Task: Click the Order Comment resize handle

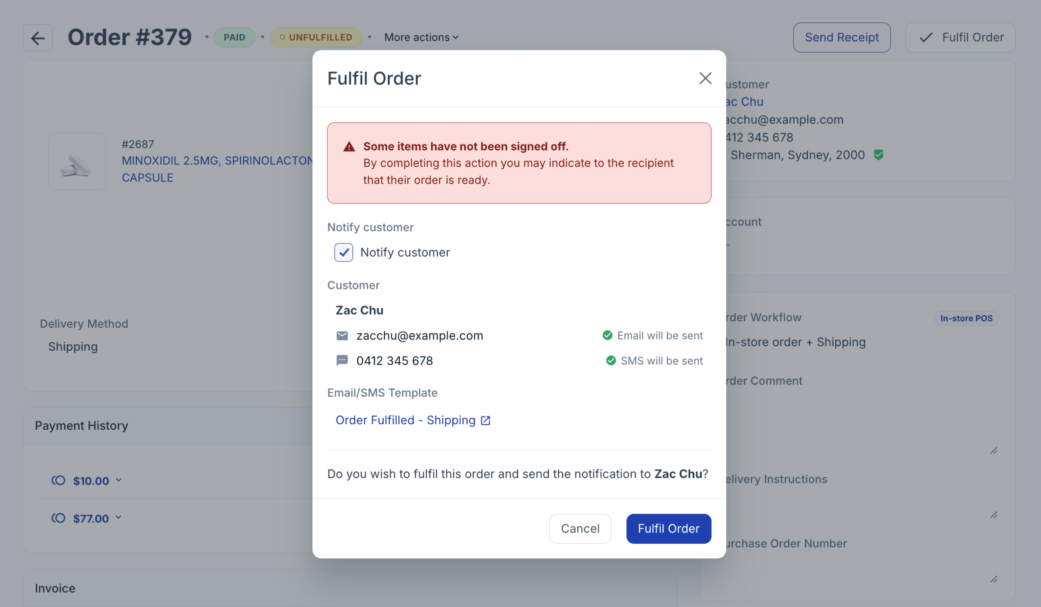Action: tap(994, 451)
